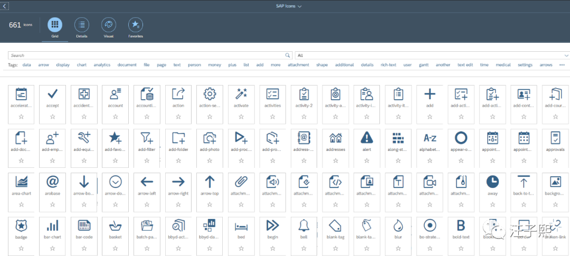
Task: Select the bold-text B icon
Action: click(x=461, y=225)
